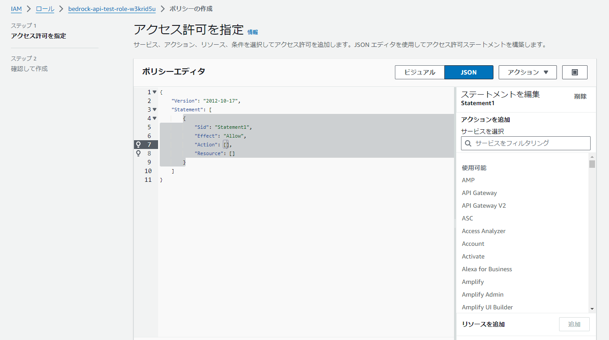Select the Amplify UI Builder service
609x340 pixels.
487,307
